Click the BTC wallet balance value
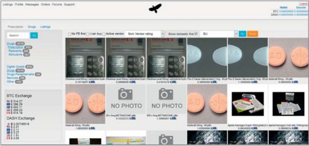The width and height of the screenshot is (309, 146). pyautogui.click(x=286, y=12)
